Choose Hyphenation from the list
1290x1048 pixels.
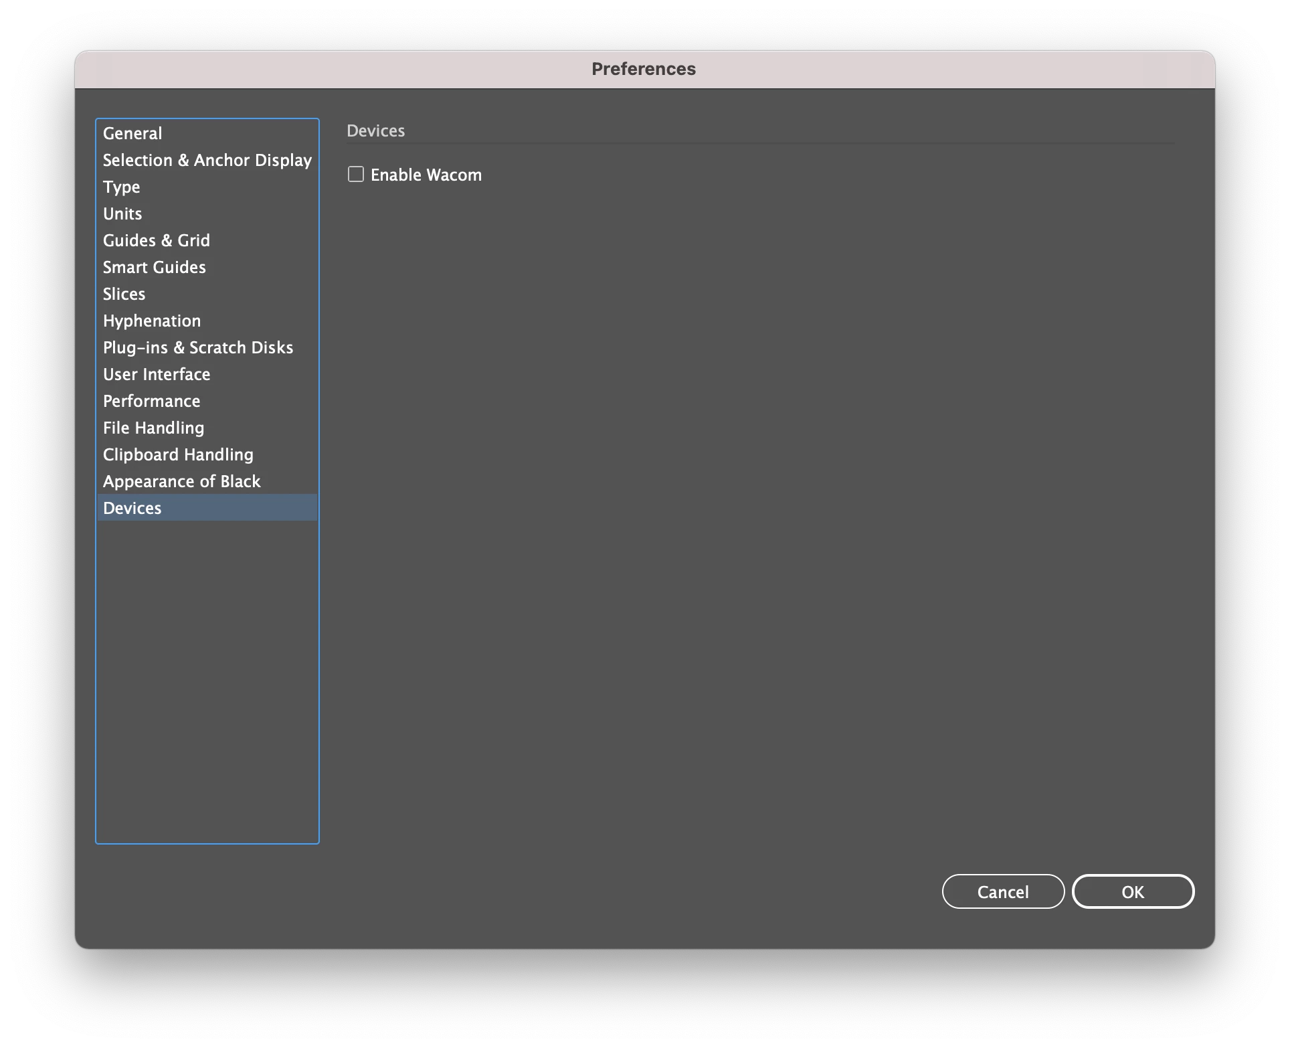[151, 321]
